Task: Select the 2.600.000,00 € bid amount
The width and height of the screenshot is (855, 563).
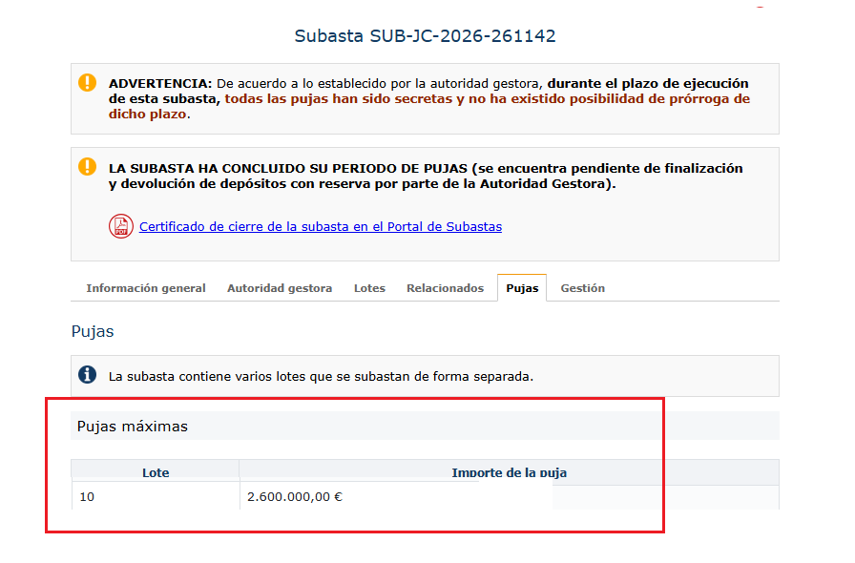Action: point(295,496)
